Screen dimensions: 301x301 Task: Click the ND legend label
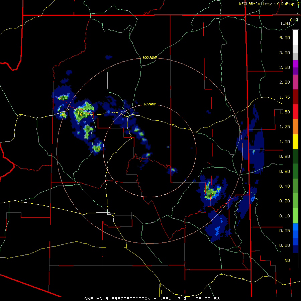pyautogui.click(x=287, y=261)
